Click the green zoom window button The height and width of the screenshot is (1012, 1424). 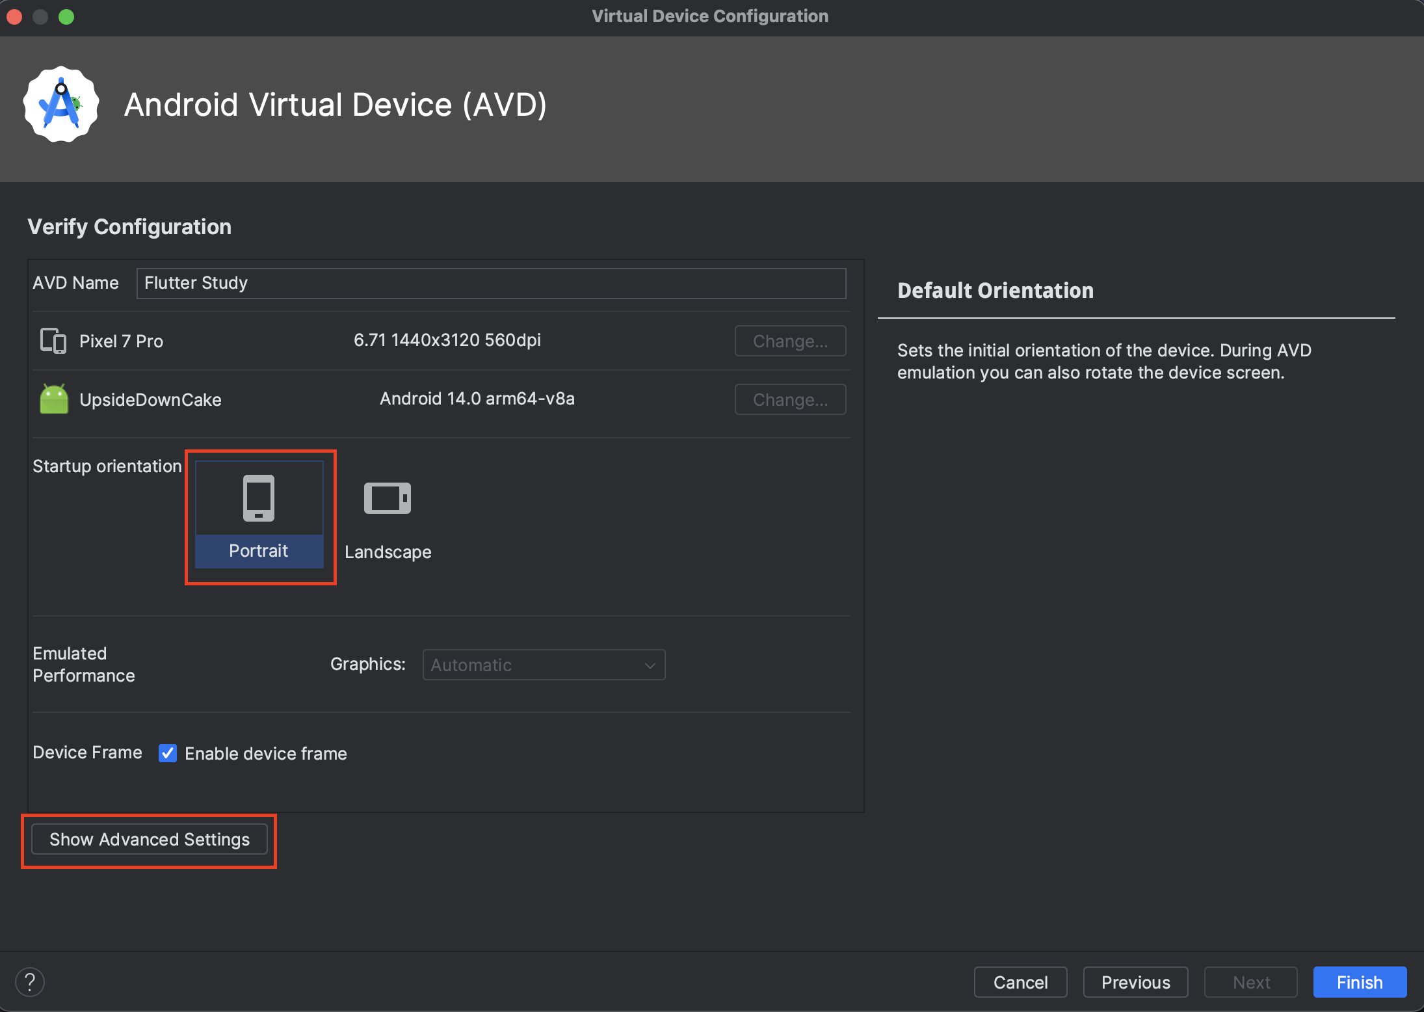(x=66, y=17)
